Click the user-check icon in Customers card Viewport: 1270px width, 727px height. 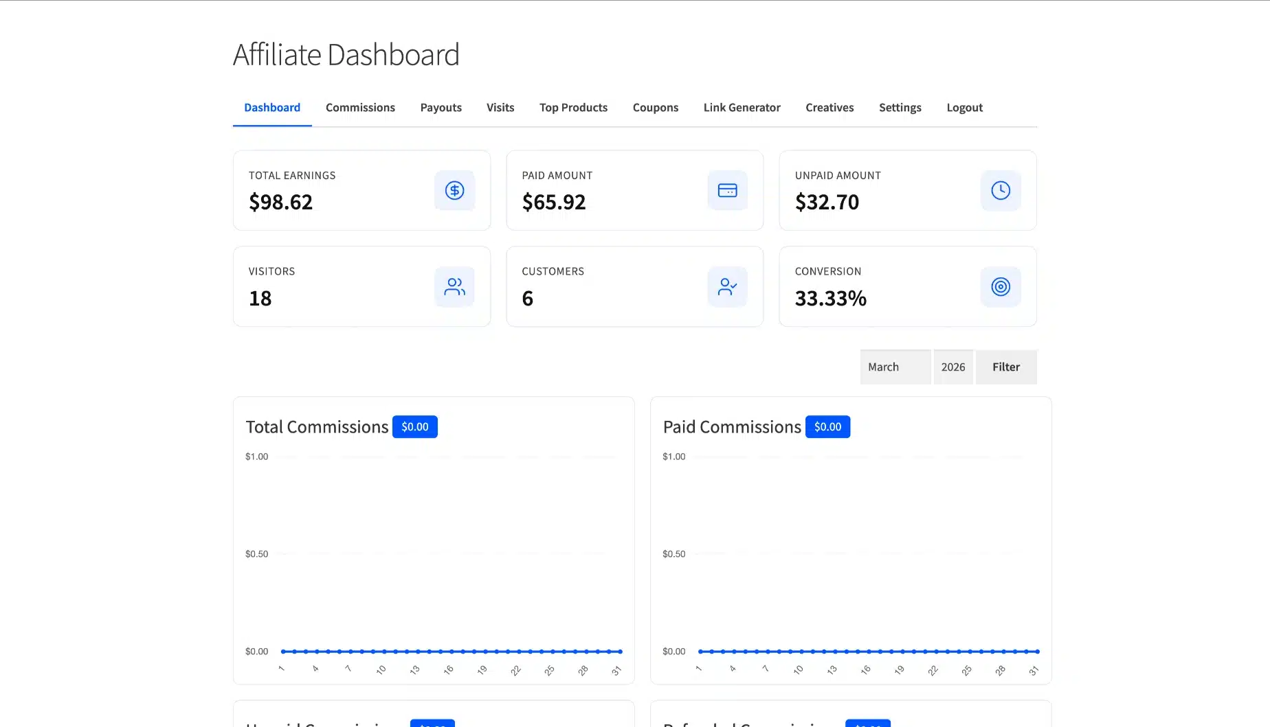727,286
